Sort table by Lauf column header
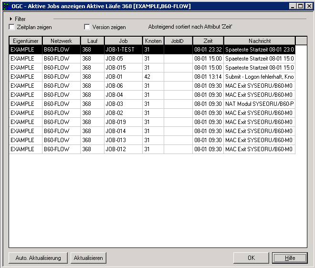The image size is (315, 268). (x=92, y=41)
